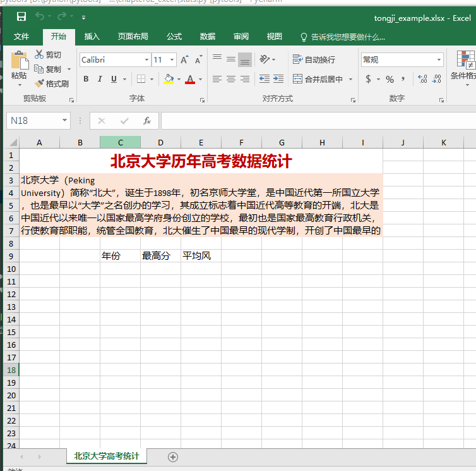
Task: Open the Clipboard group dialog launcher
Action: click(71, 100)
